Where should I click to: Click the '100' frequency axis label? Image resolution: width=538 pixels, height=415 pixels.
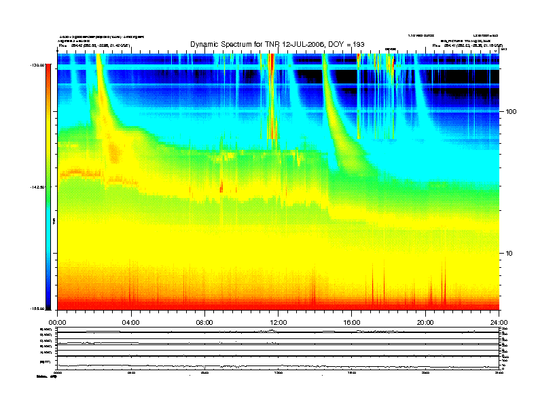[x=512, y=112]
